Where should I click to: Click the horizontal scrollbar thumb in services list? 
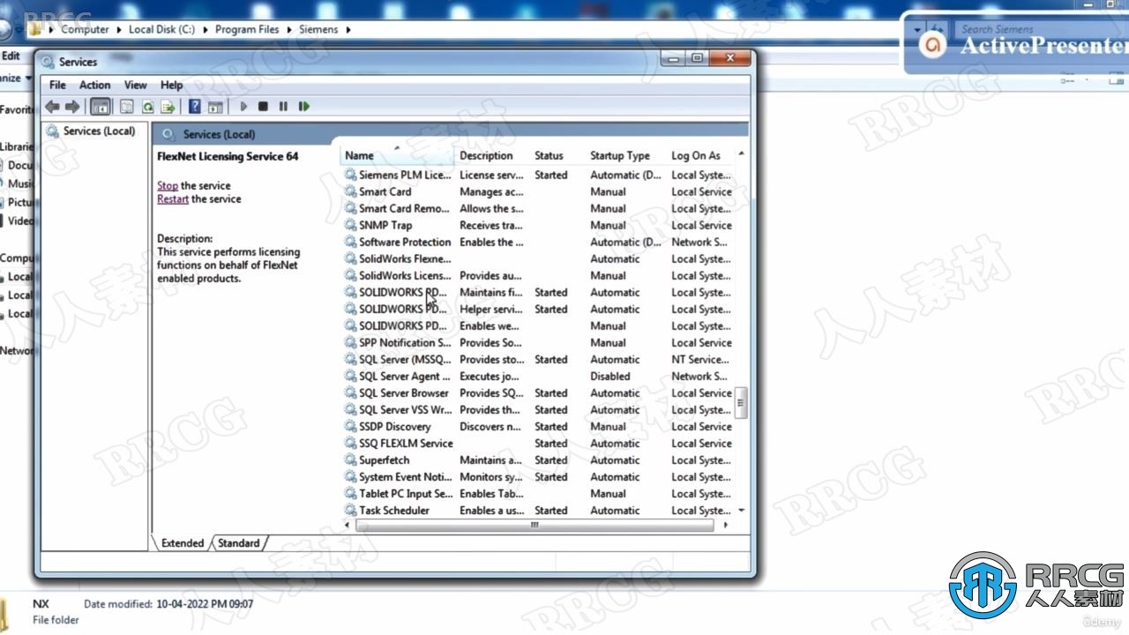535,525
